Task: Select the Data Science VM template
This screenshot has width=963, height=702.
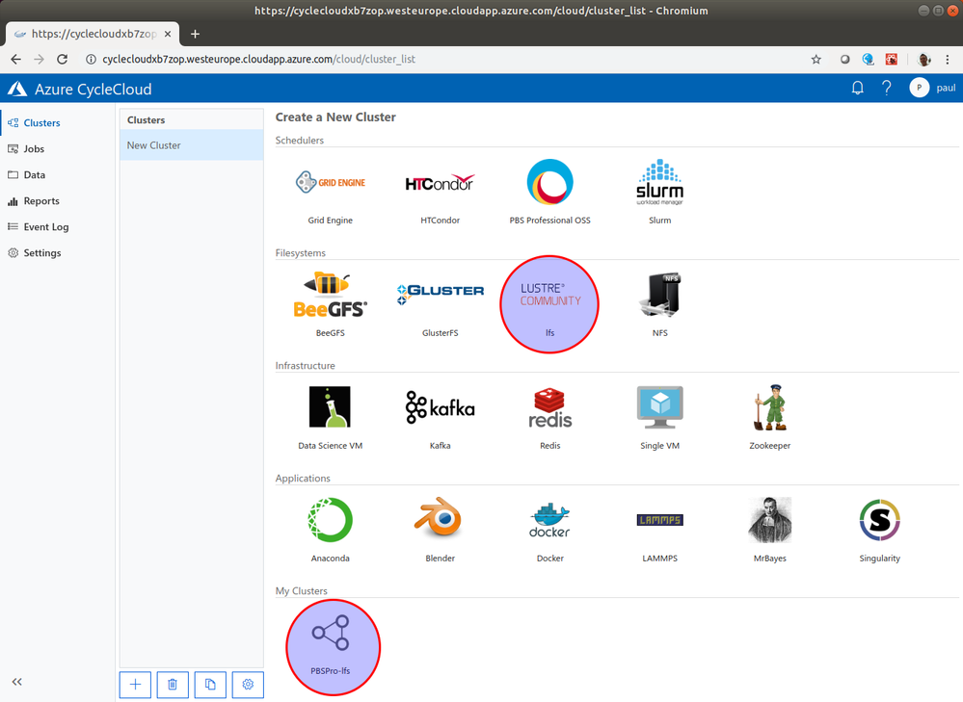Action: (x=331, y=417)
